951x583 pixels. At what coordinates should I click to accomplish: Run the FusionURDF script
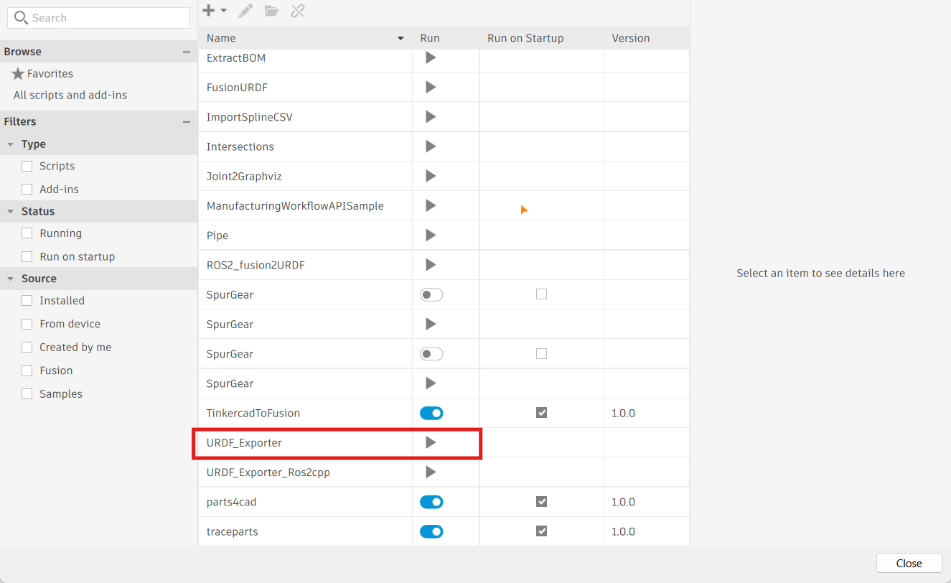tap(431, 88)
